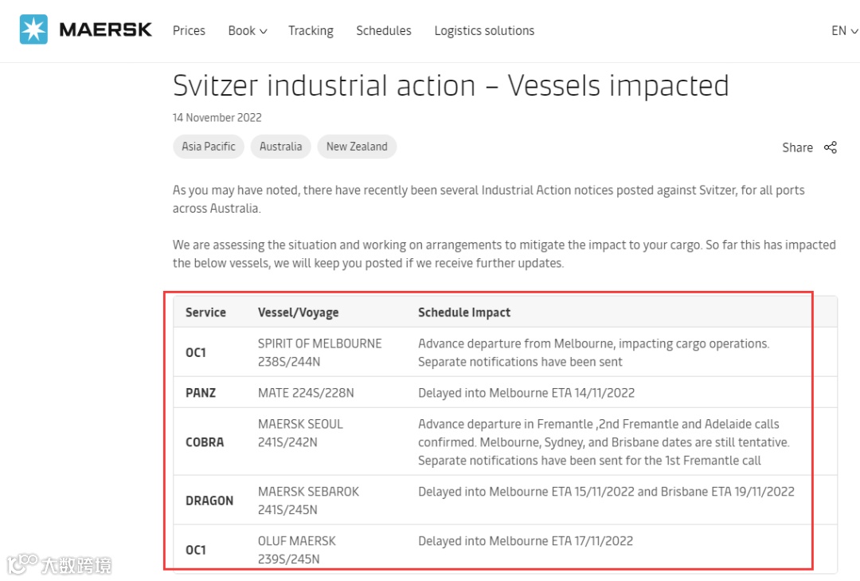This screenshot has width=860, height=581.
Task: Choose the New Zealand tag
Action: [357, 147]
